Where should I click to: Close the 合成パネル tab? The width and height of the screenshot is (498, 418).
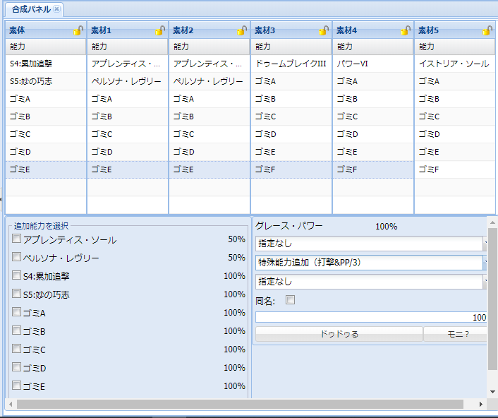[56, 9]
